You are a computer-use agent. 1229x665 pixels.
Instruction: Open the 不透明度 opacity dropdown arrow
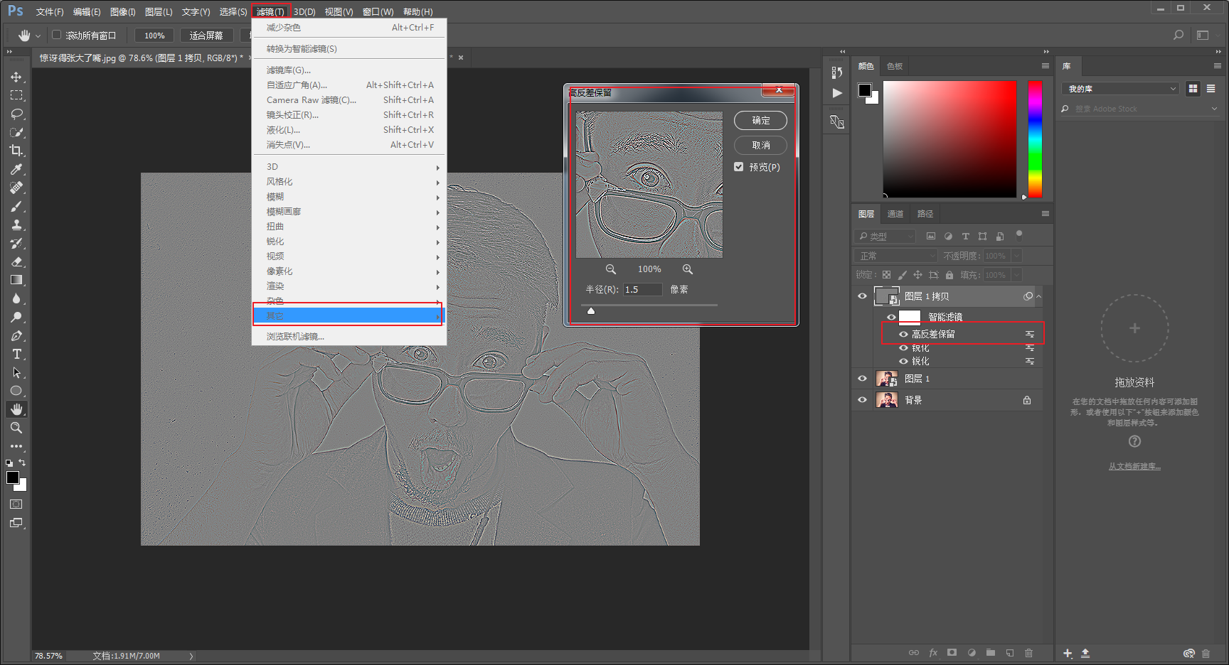tap(1016, 256)
